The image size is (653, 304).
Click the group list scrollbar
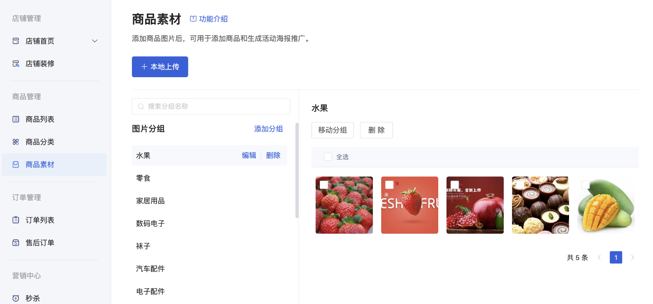(x=297, y=170)
